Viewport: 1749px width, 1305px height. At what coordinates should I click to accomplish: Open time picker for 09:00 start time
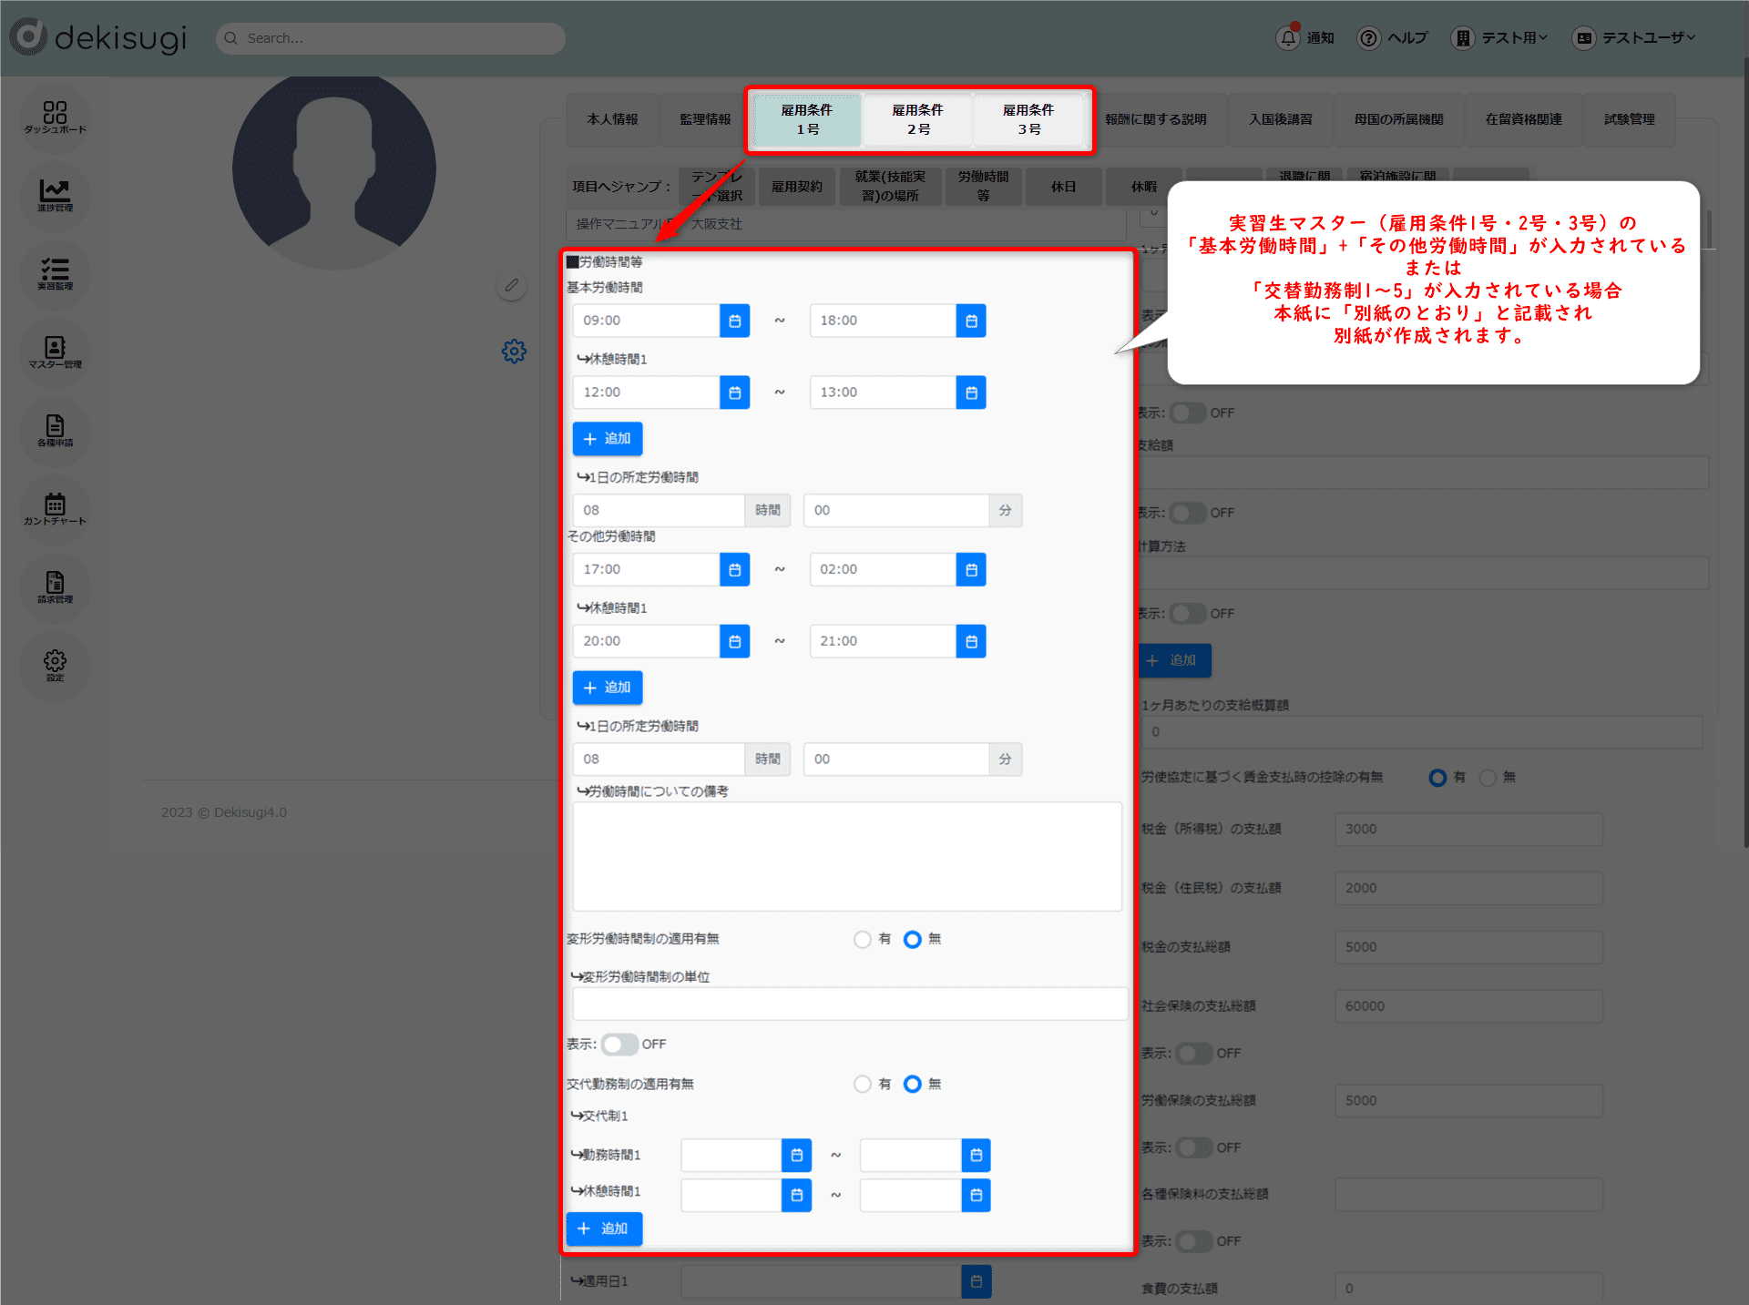tap(734, 321)
